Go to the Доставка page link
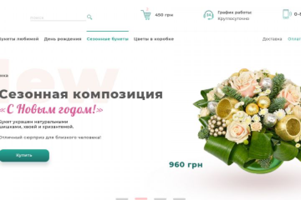The width and height of the screenshot is (301, 200). tap(272, 39)
